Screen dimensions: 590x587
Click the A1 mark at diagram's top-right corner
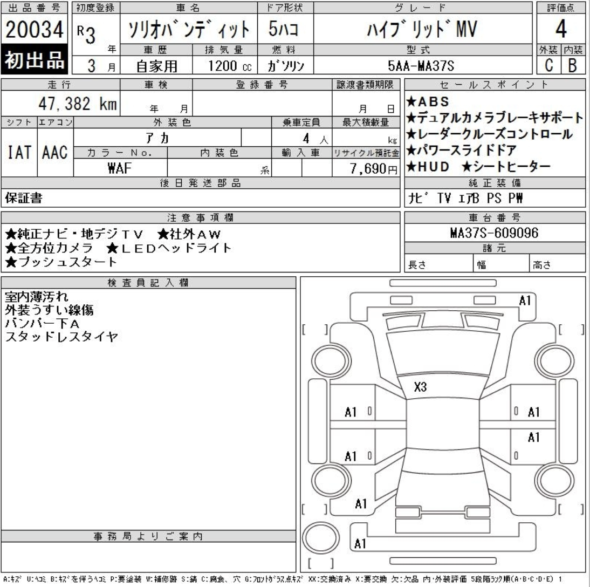[525, 301]
